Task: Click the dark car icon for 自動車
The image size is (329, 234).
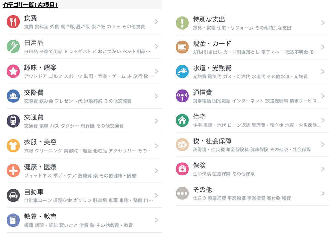Action: tap(13, 195)
